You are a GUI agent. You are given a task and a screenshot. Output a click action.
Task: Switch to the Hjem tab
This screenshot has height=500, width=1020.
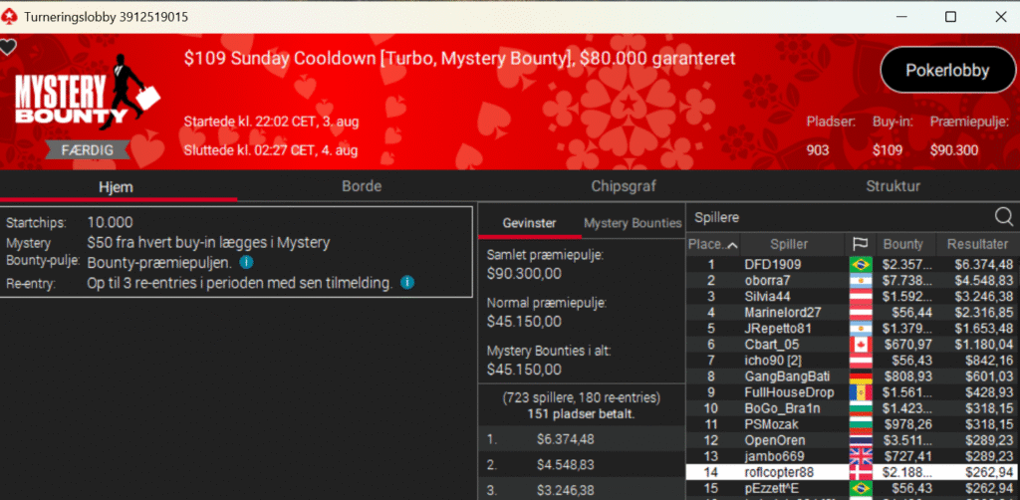tap(116, 187)
